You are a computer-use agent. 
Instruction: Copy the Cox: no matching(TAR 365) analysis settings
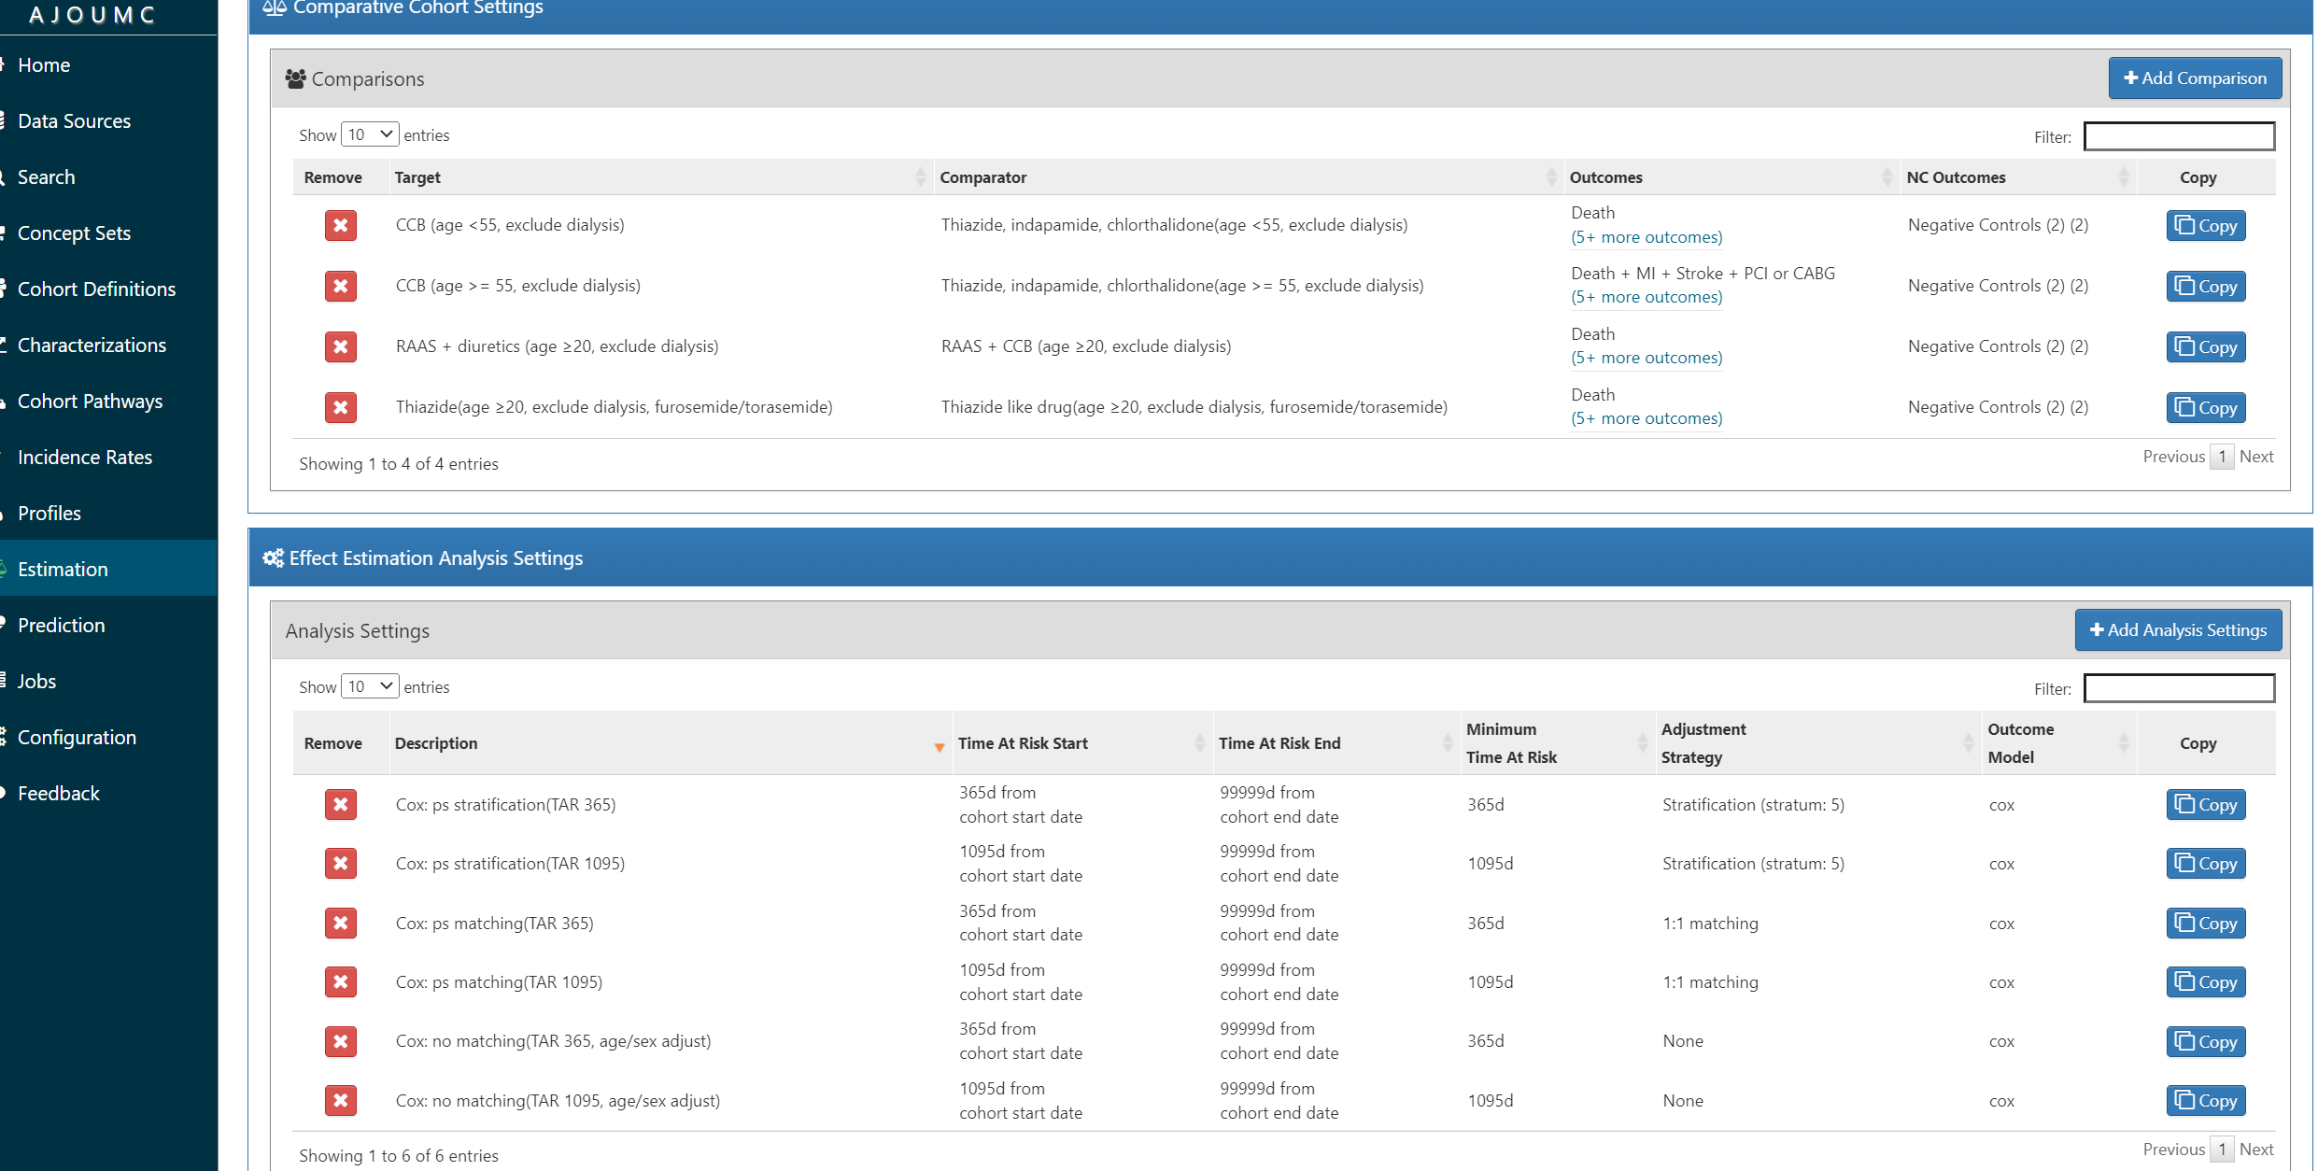2205,1041
